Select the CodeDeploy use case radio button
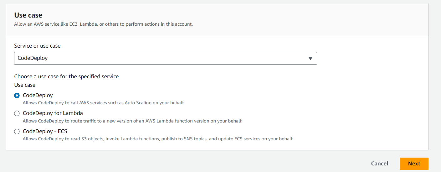Image resolution: width=441 pixels, height=172 pixels. pos(17,96)
